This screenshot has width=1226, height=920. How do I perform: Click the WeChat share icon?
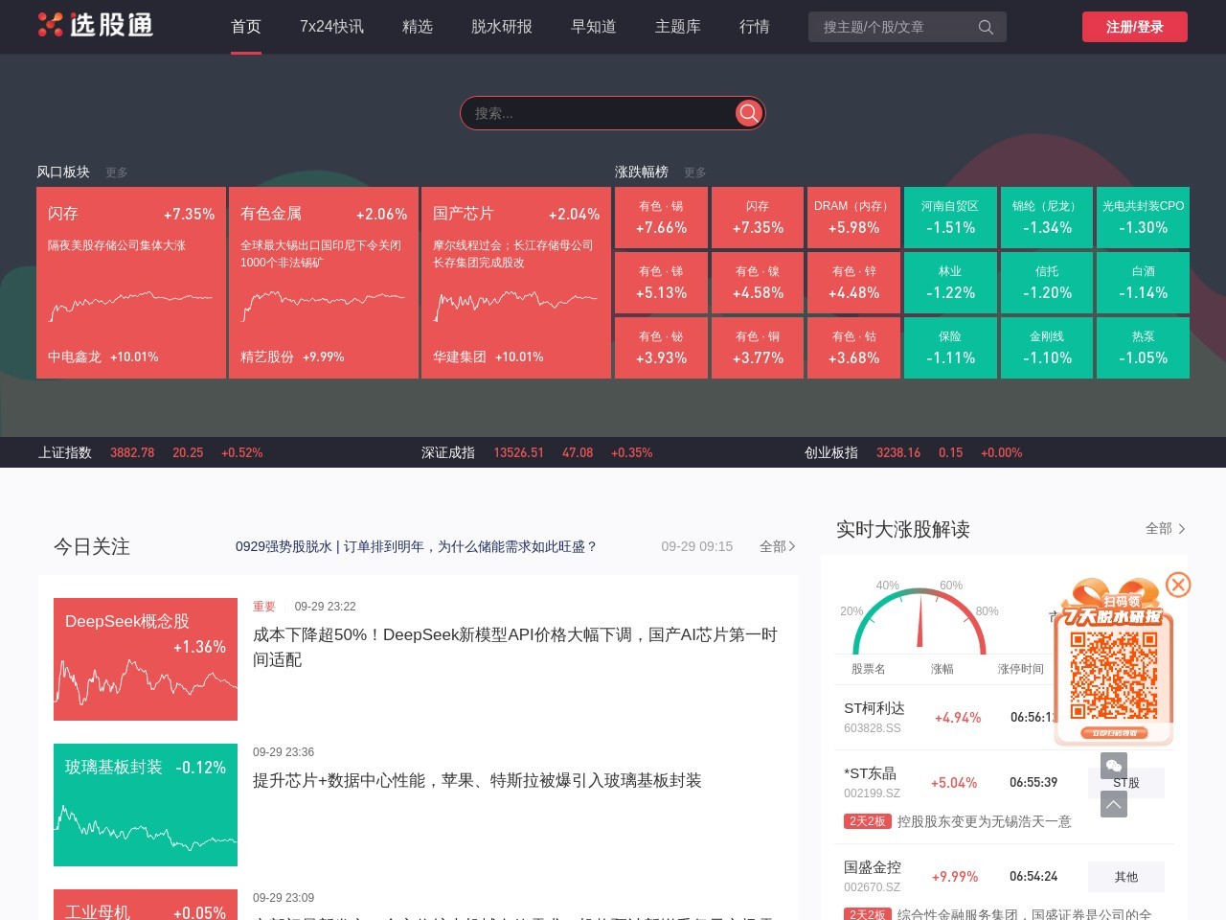[x=1113, y=766]
